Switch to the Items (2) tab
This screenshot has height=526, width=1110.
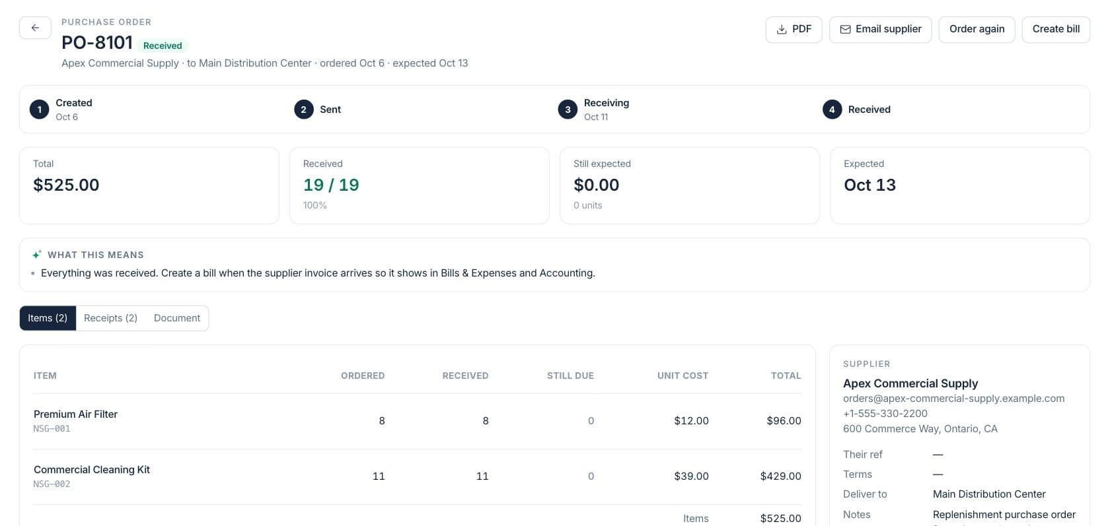coord(48,318)
